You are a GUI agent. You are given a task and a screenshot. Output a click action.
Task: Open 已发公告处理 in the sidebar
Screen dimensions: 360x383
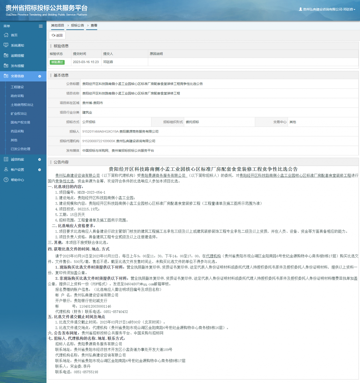coord(20,149)
